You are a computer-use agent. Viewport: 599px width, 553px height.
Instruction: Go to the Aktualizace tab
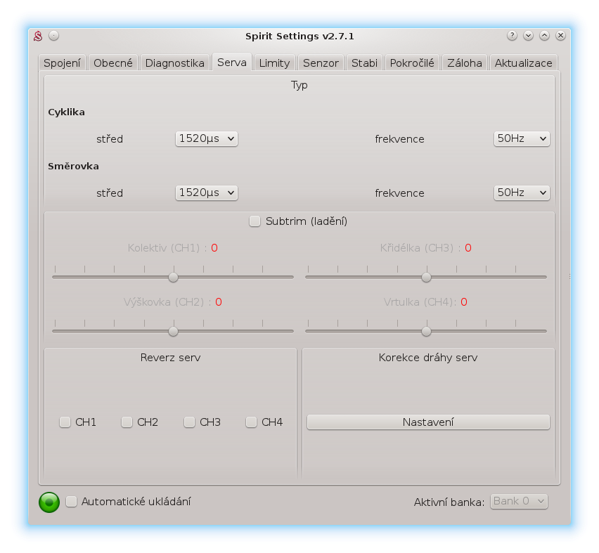(x=523, y=63)
